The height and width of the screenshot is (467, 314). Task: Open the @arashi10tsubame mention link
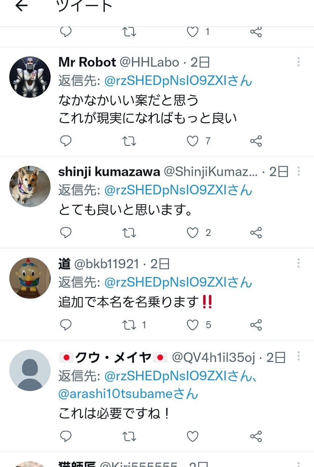click(128, 394)
